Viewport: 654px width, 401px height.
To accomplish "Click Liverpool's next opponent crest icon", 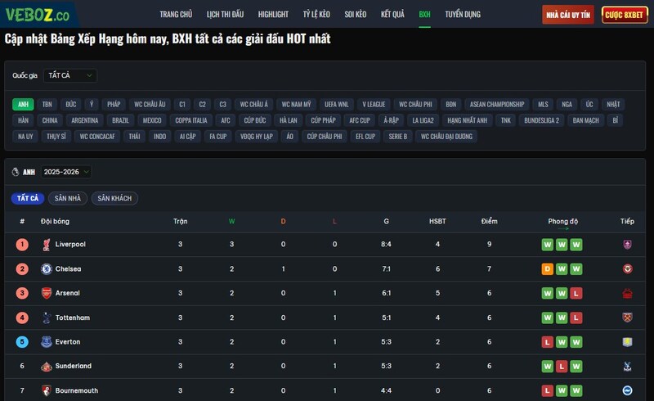I will pyautogui.click(x=627, y=245).
